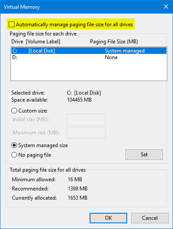Image resolution: width=173 pixels, height=229 pixels.
Task: Click the Initial size (MB) field
Action: [x=86, y=120]
